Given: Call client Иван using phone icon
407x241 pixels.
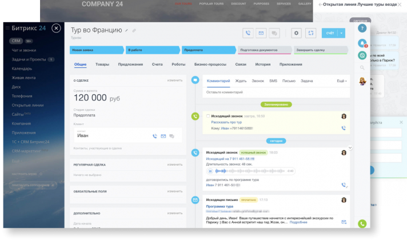Looking at the screenshot, I should tap(155, 136).
